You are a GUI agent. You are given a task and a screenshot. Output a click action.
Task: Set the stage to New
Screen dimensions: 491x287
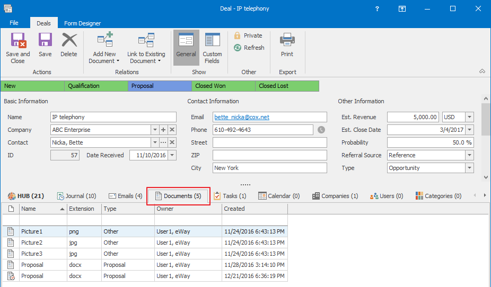coord(32,86)
